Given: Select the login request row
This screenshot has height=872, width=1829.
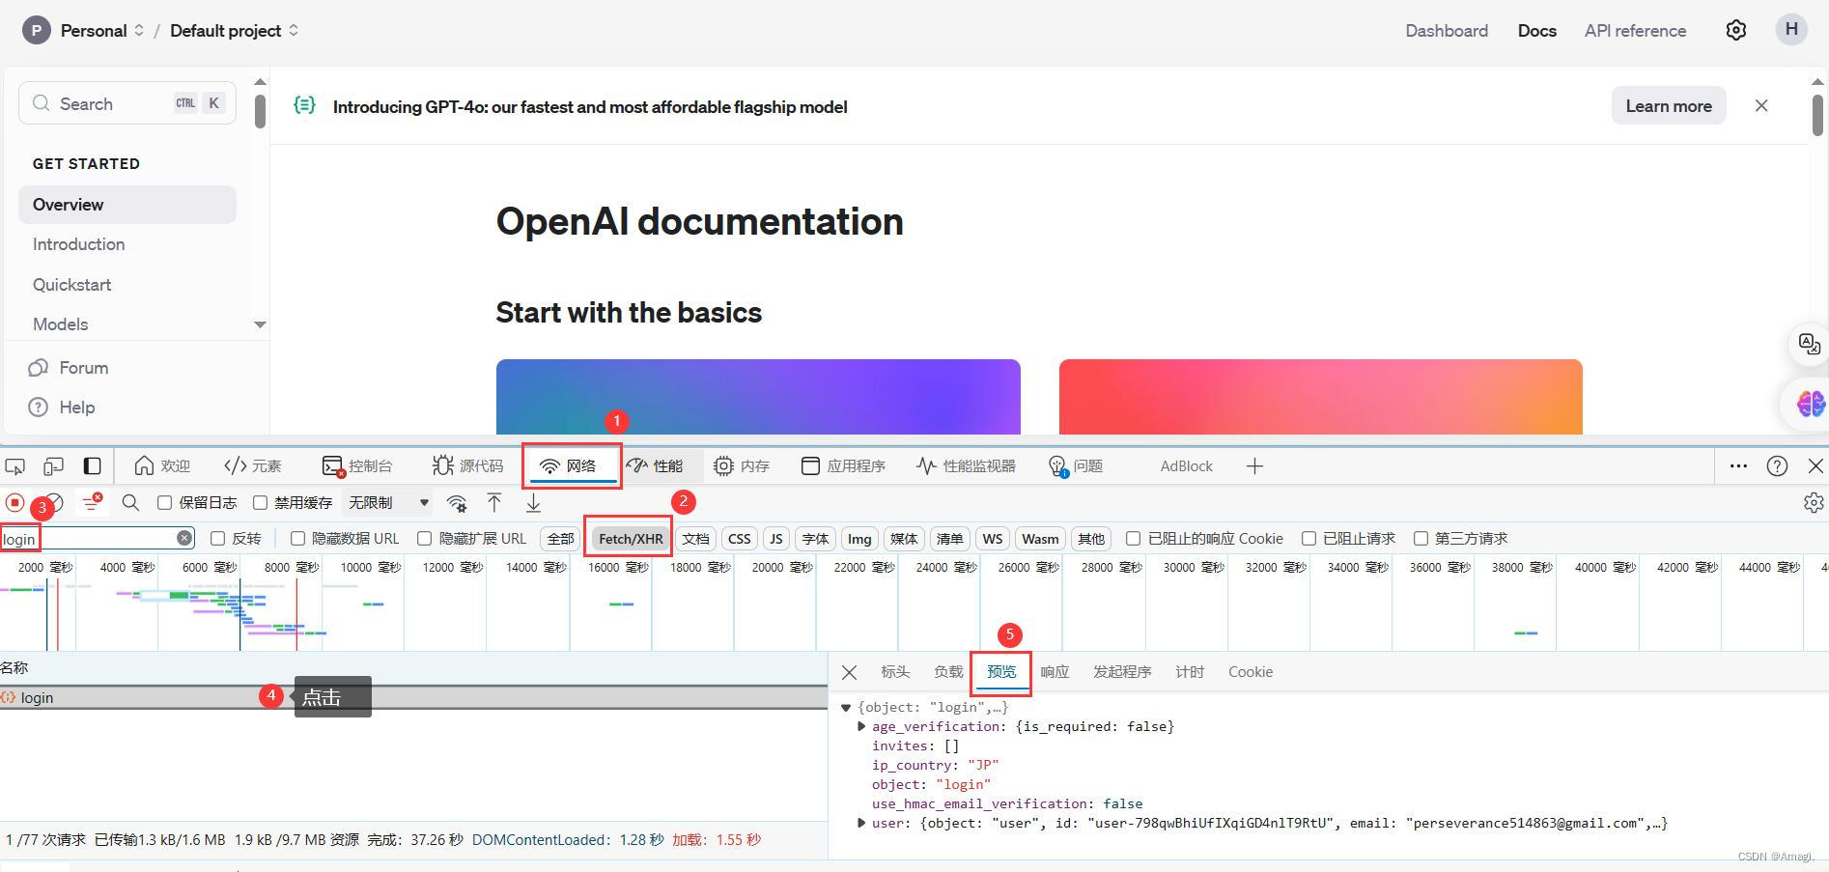Looking at the screenshot, I should [x=413, y=697].
